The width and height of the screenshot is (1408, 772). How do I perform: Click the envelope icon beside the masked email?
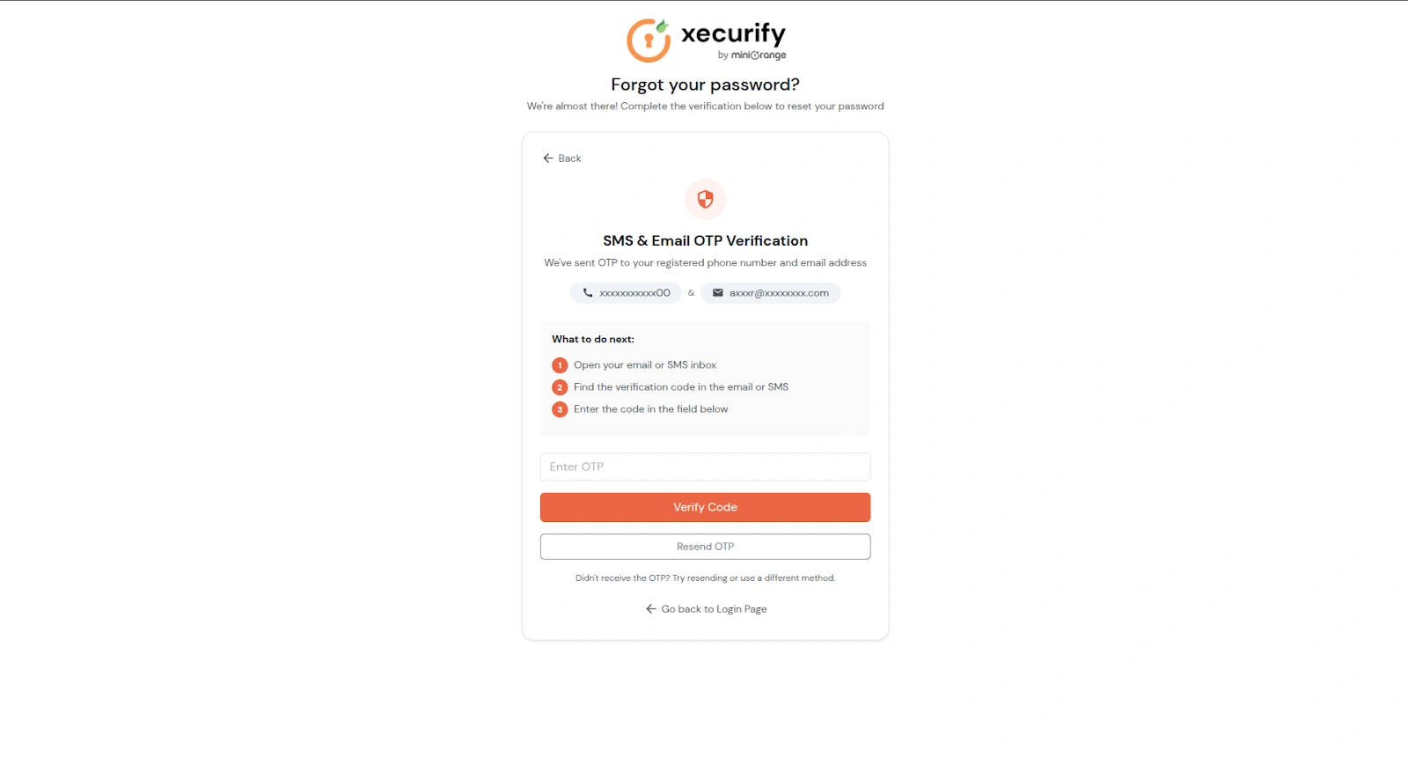tap(718, 293)
